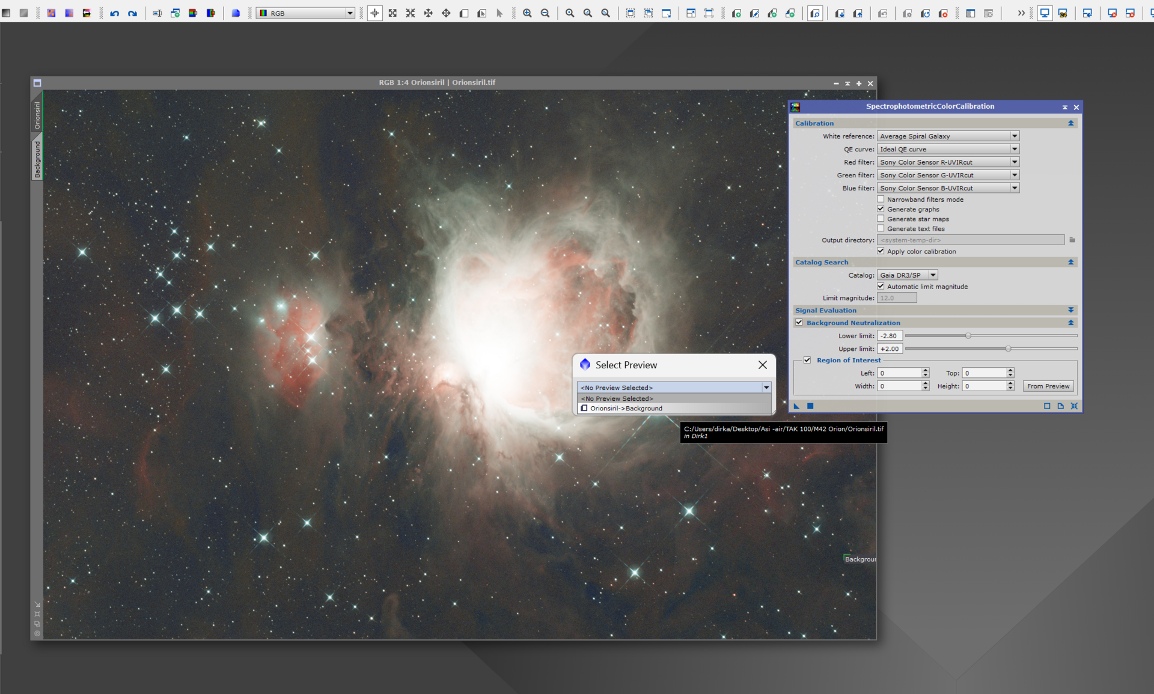Viewport: 1154px width, 694px height.
Task: Enable Generate text files checkbox
Action: point(881,228)
